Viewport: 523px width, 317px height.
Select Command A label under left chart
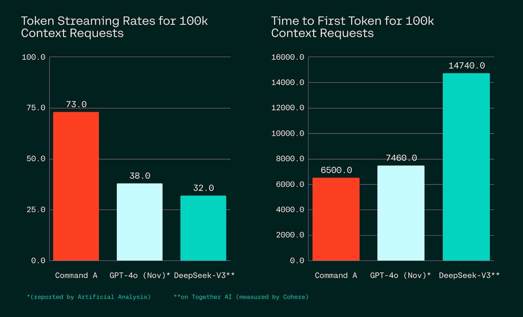76,275
